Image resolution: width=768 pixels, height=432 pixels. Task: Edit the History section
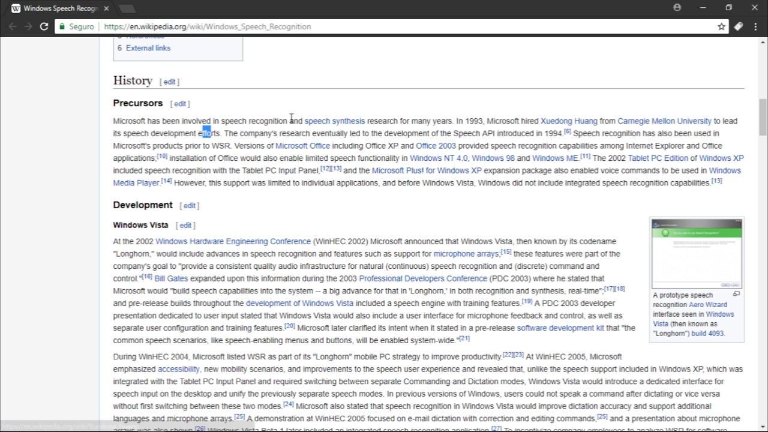click(x=170, y=82)
